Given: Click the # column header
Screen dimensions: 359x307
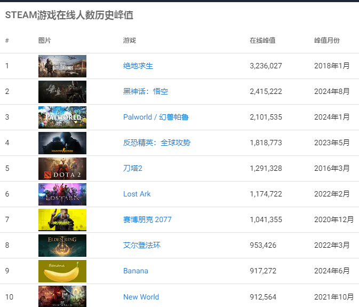Looking at the screenshot, I should pyautogui.click(x=7, y=41).
